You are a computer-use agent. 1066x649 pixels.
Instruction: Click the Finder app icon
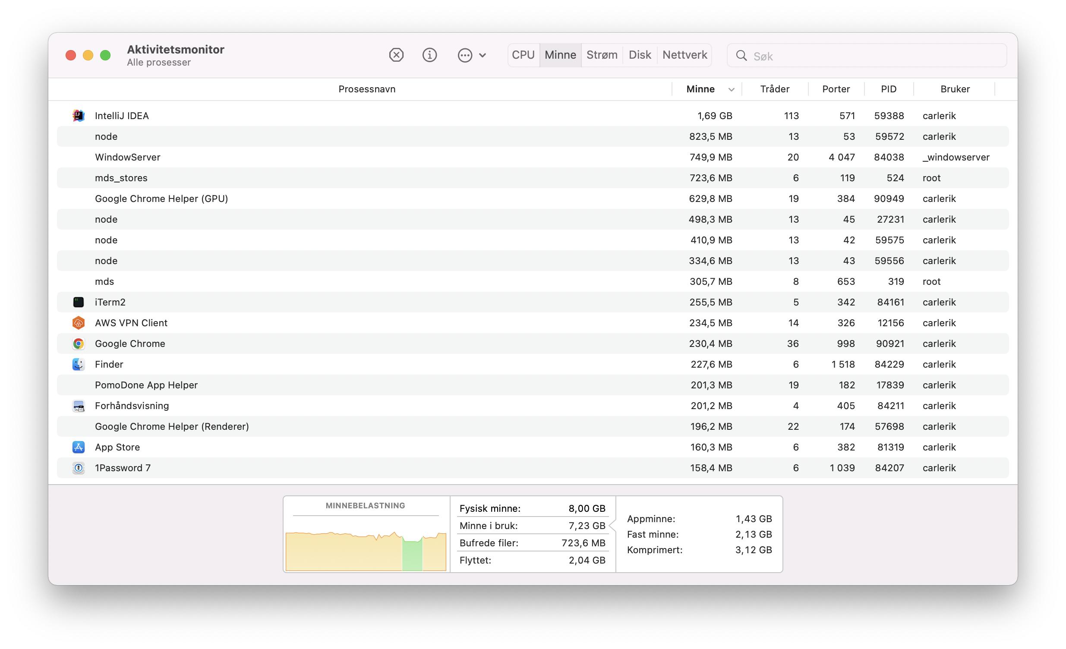tap(78, 364)
